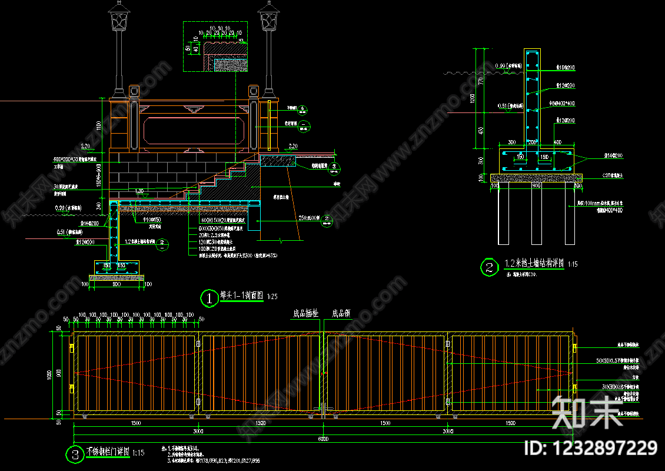Pick the 450 vertical dimension in wall detail
The width and height of the screenshot is (665, 471).
[x=481, y=130]
